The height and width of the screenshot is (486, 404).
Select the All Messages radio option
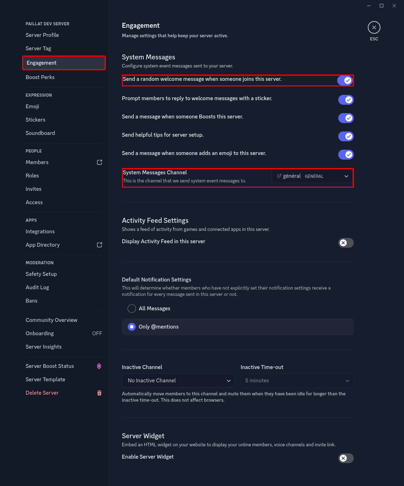(132, 309)
